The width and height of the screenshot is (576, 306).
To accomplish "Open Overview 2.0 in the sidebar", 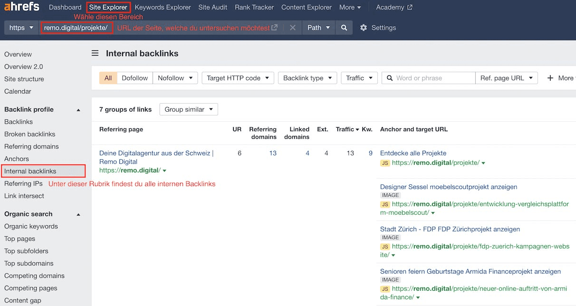I will (23, 67).
